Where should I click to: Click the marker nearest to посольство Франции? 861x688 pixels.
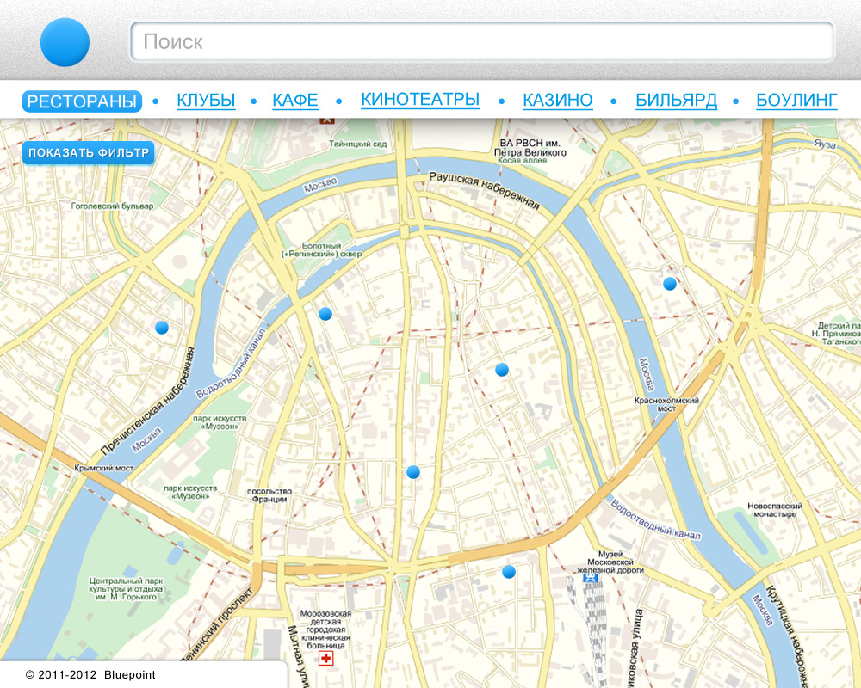[413, 472]
